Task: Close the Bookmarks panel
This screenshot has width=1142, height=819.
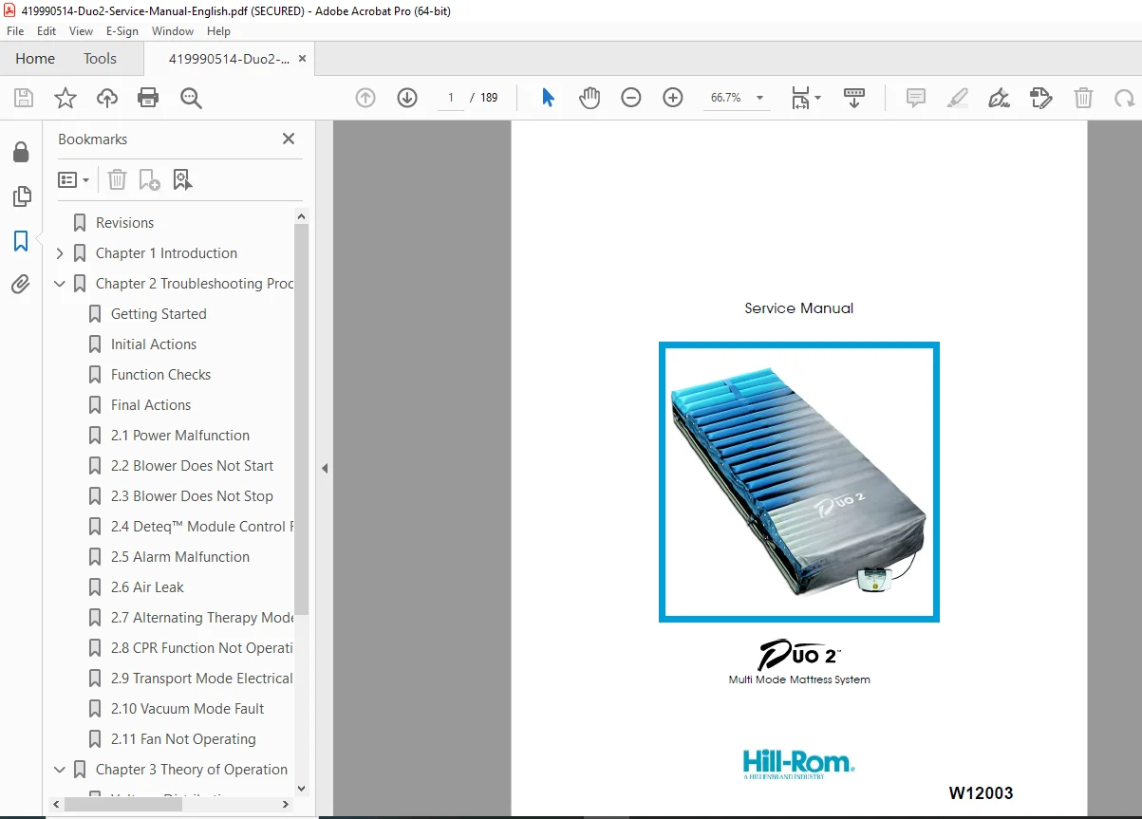Action: [289, 139]
